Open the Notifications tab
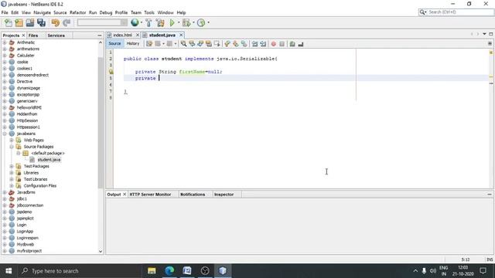This screenshot has height=278, width=495. (x=193, y=195)
